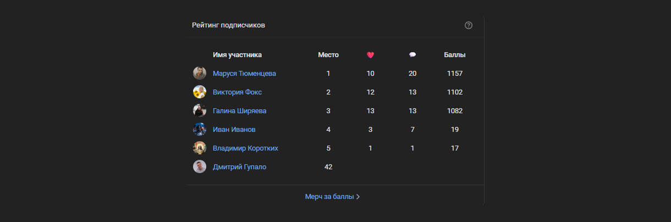This screenshot has height=222, width=671.
Task: Click the Баллы column header
Action: (455, 55)
